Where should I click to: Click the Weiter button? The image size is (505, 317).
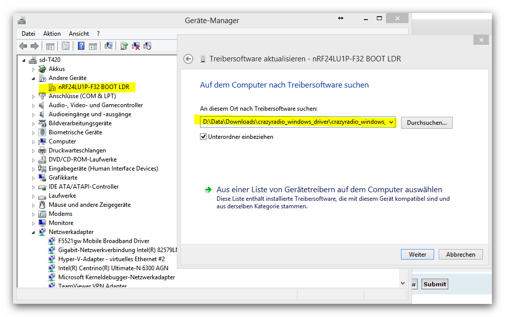point(417,255)
